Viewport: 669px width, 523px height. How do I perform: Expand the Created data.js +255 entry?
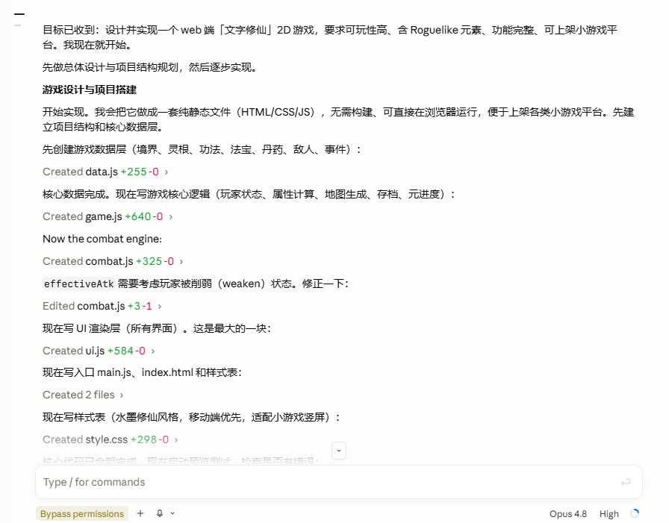(x=105, y=172)
